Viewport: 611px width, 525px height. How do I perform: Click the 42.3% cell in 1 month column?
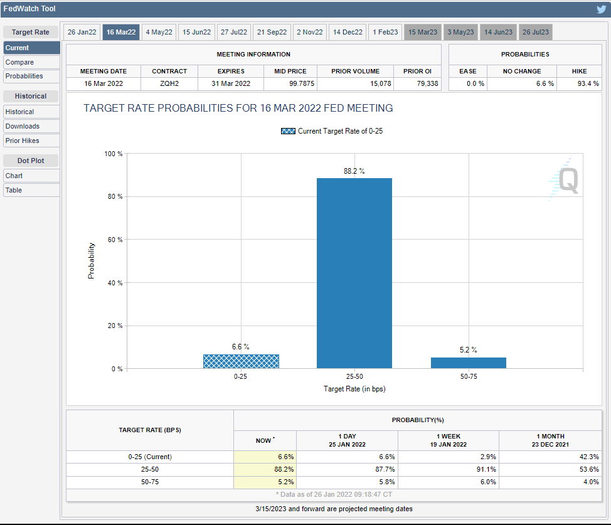tap(550, 457)
